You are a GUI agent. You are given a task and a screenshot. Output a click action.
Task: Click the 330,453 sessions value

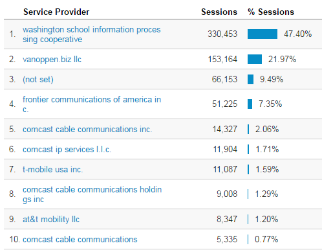(222, 34)
